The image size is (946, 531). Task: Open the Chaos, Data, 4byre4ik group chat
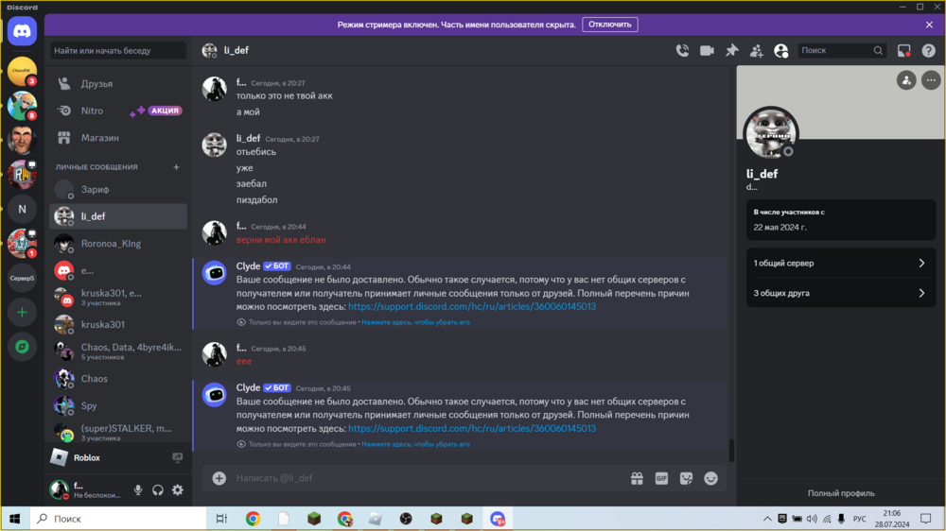tap(118, 351)
